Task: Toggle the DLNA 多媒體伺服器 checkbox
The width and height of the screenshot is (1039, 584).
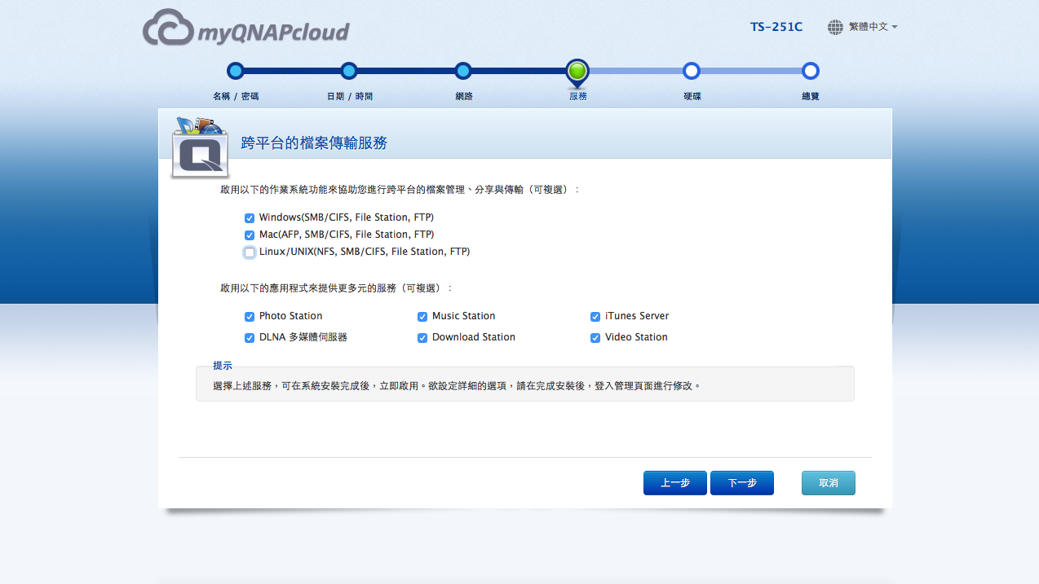Action: click(250, 338)
